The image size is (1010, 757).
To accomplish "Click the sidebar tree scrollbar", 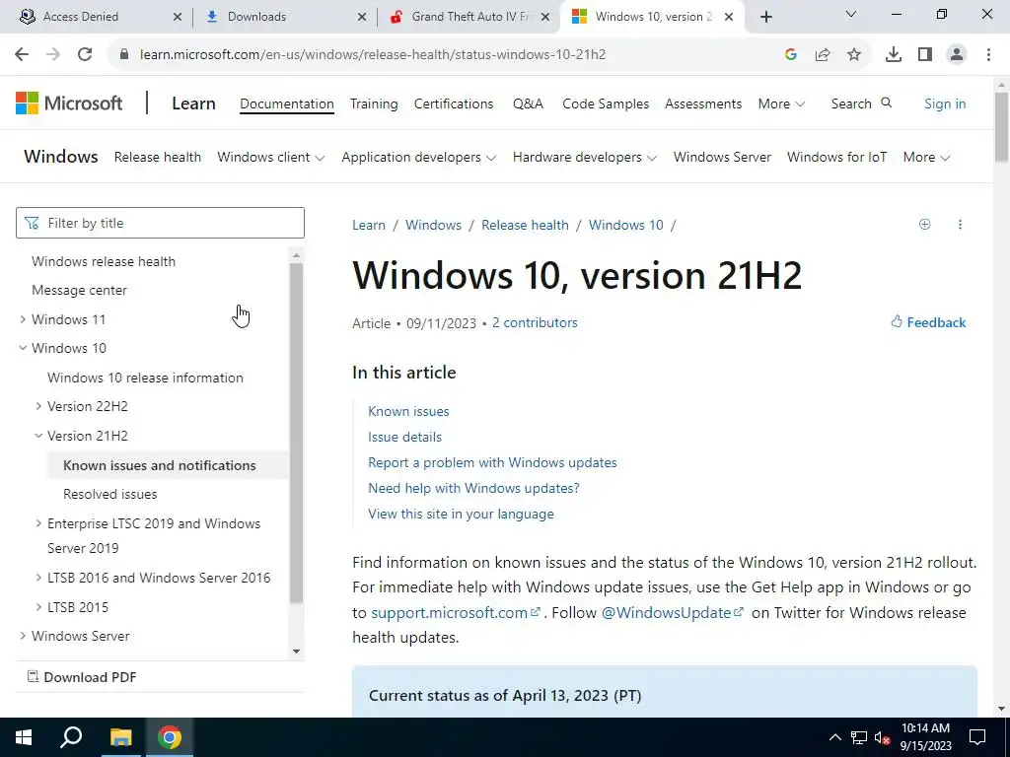I will 296,433.
